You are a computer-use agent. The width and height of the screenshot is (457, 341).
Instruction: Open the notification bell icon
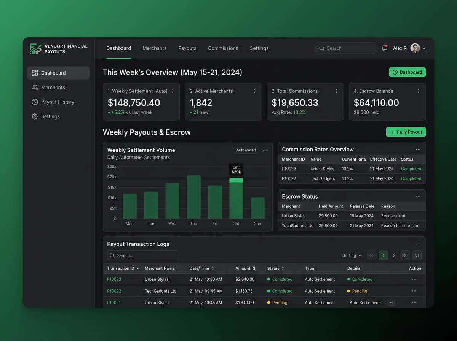pyautogui.click(x=384, y=48)
